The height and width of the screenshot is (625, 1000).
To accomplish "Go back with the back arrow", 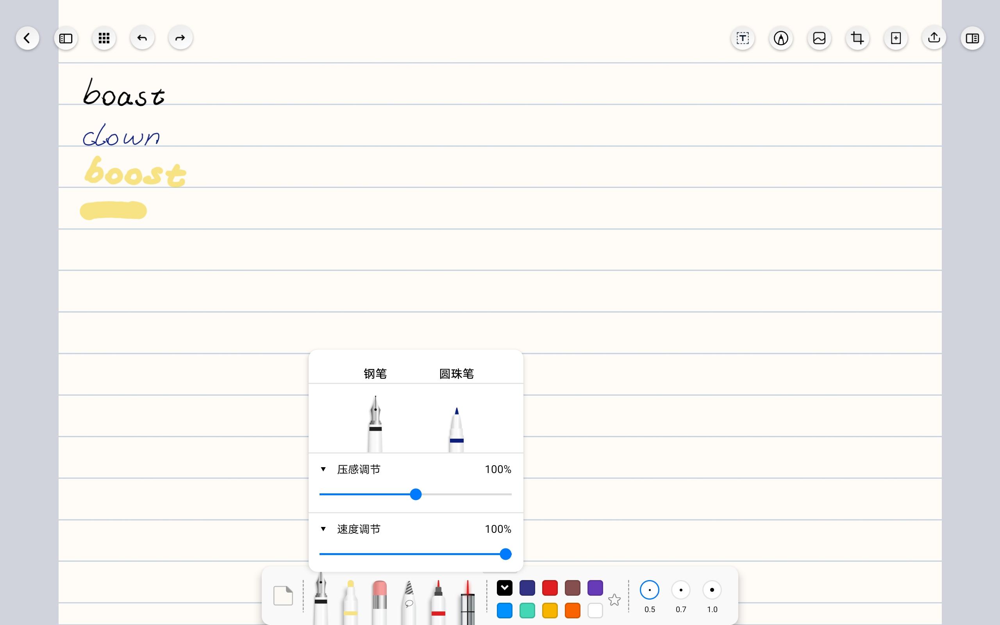I will [27, 37].
